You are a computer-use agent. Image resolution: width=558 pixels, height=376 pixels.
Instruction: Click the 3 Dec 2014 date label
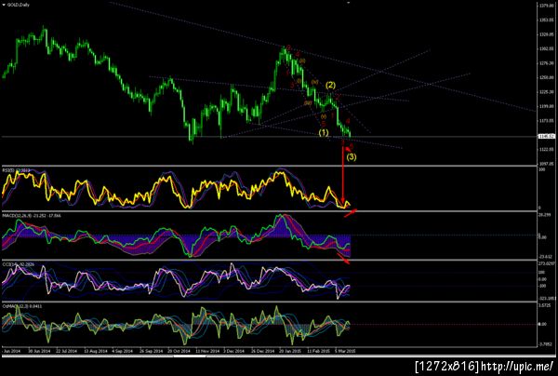pyautogui.click(x=234, y=351)
